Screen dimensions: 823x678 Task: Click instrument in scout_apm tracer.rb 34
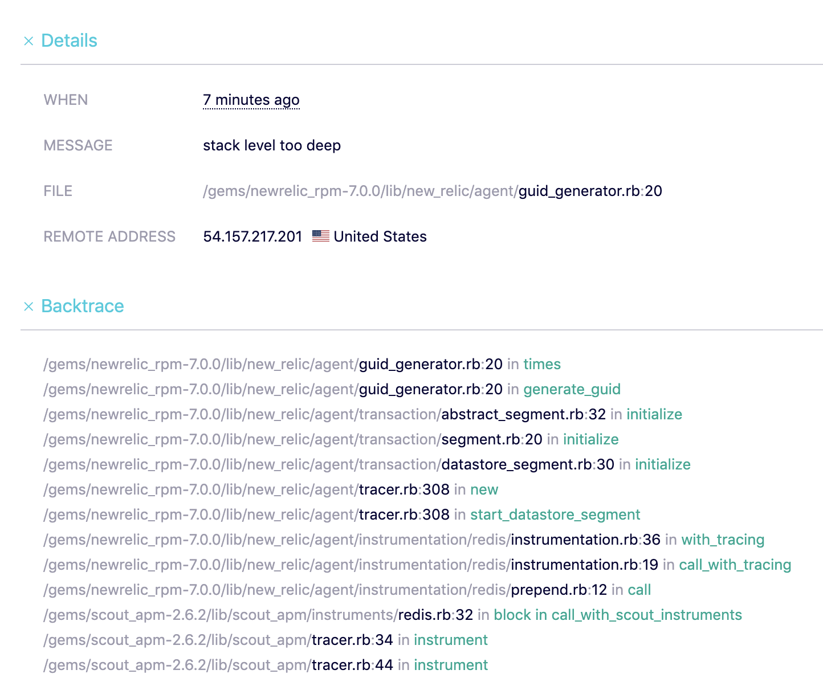(451, 640)
